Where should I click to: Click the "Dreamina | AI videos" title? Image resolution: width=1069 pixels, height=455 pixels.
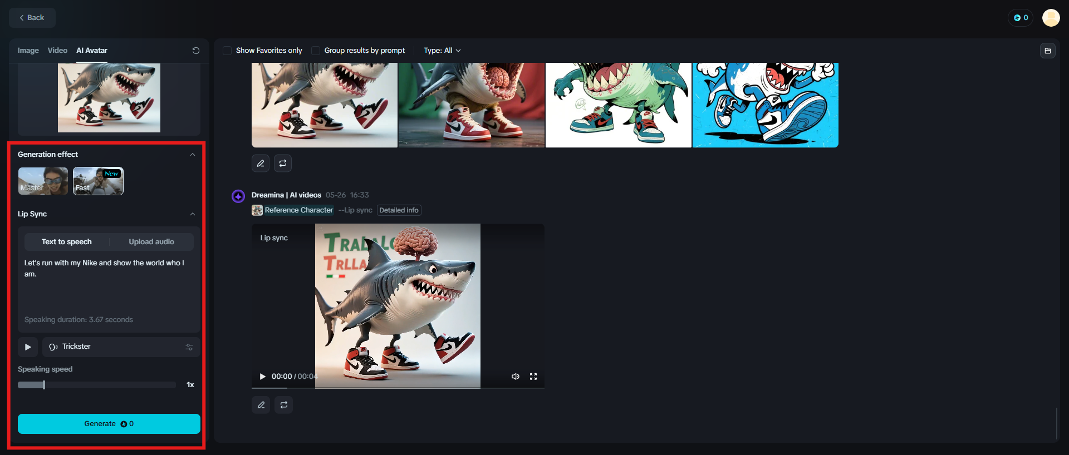(286, 195)
